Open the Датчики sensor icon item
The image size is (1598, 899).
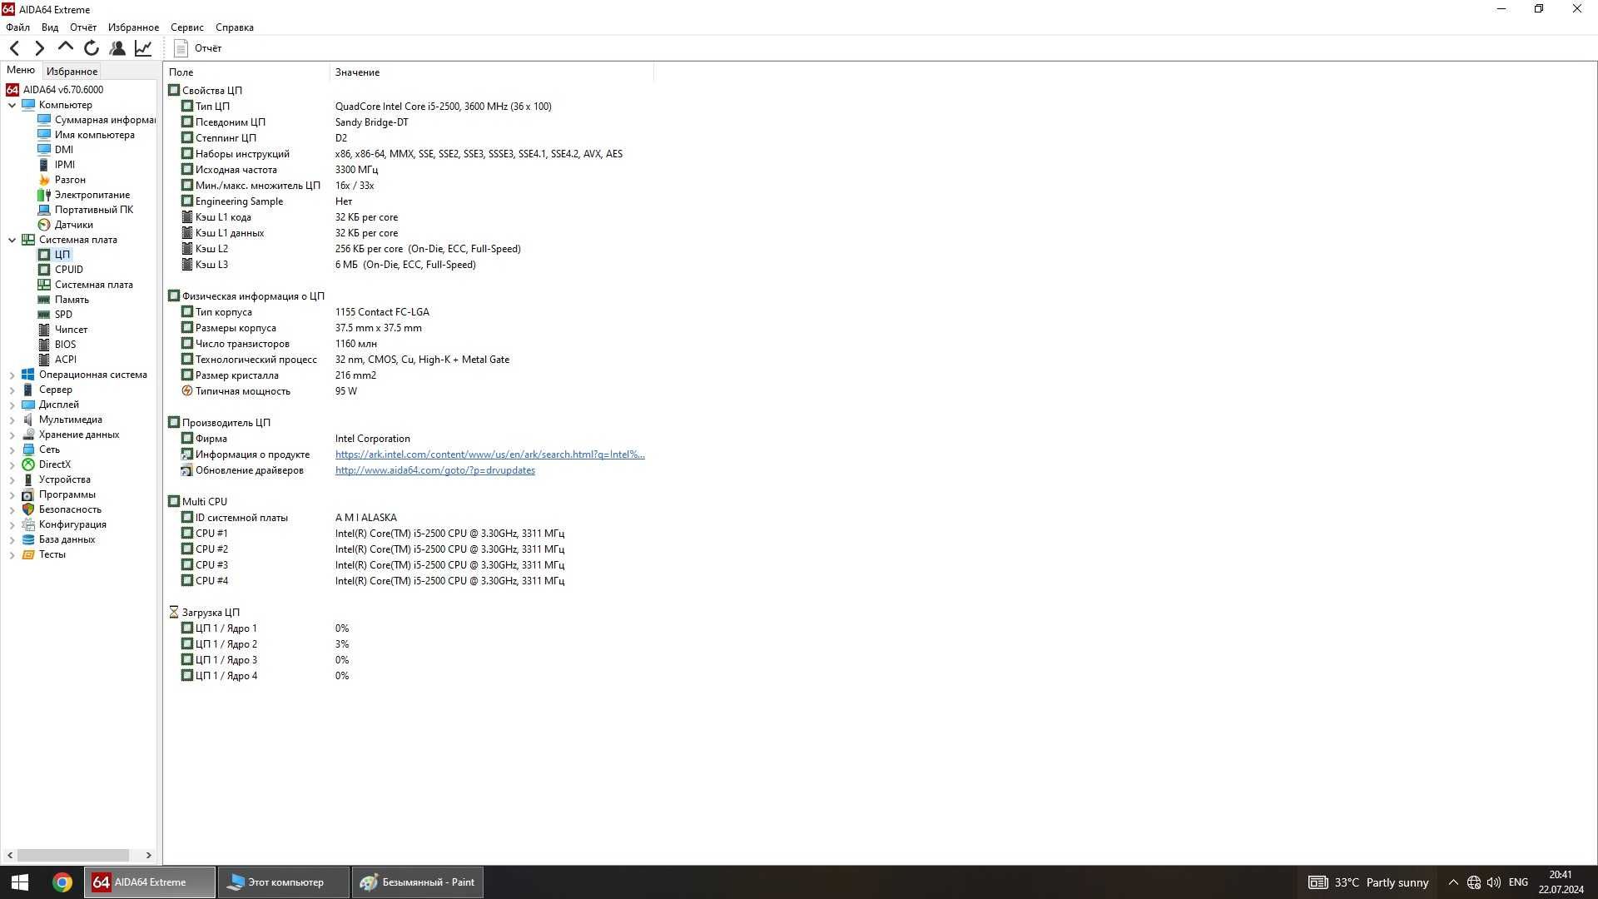44,225
